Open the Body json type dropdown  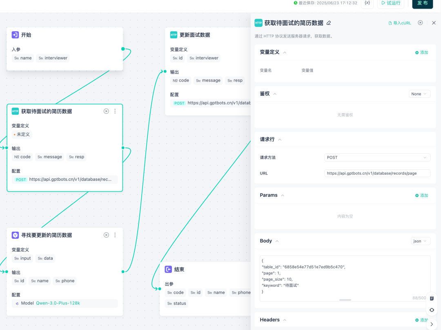[x=421, y=241]
